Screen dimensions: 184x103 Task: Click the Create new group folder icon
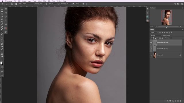tap(175, 101)
